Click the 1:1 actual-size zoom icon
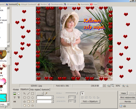This screenshot has width=136, height=109. (109, 86)
